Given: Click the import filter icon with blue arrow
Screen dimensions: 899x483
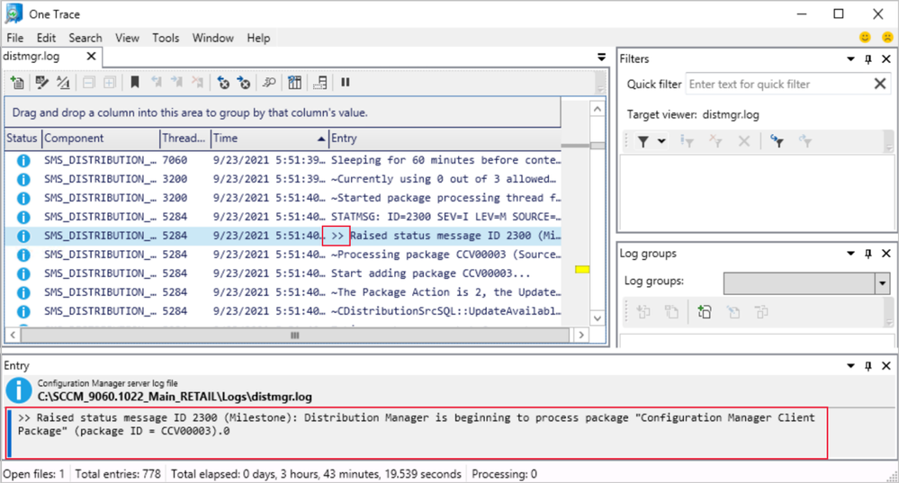Looking at the screenshot, I should tap(777, 141).
